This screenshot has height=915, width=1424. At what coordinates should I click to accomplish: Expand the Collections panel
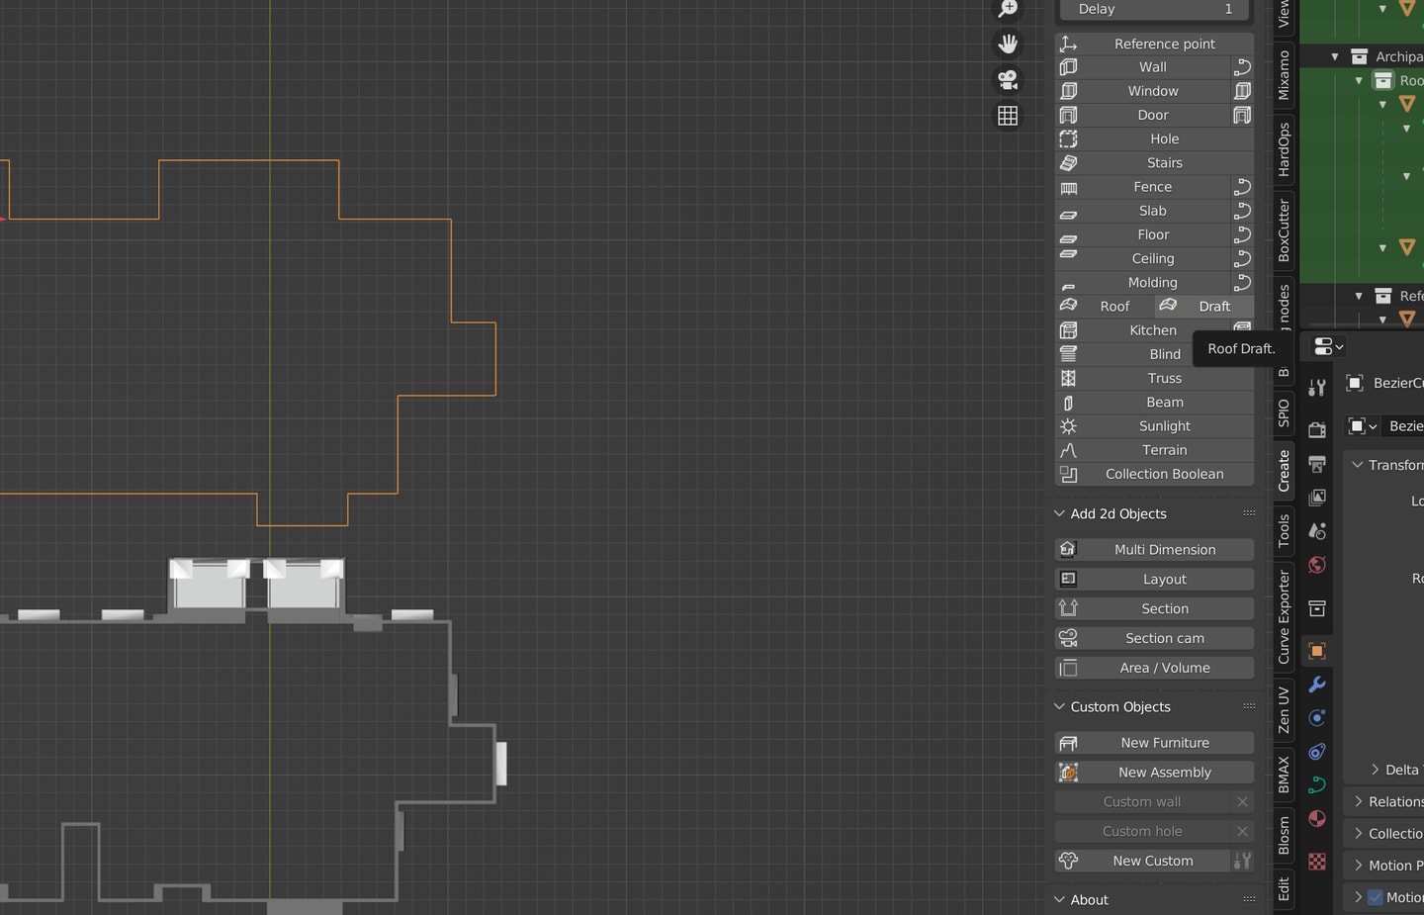click(1359, 833)
